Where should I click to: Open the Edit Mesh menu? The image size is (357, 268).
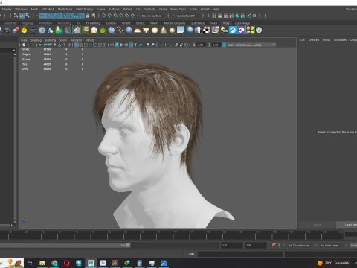[48, 9]
